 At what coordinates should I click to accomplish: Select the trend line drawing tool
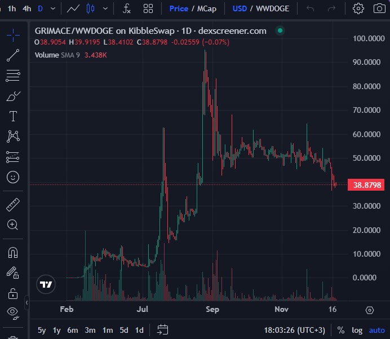(13, 55)
